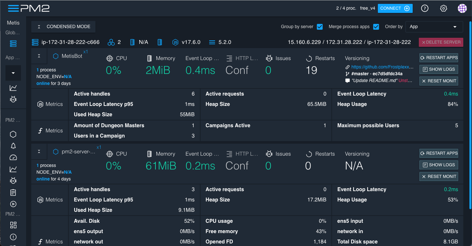Click the "Update README.md" commit message
Screen dimensions: 472x246
pos(374,81)
